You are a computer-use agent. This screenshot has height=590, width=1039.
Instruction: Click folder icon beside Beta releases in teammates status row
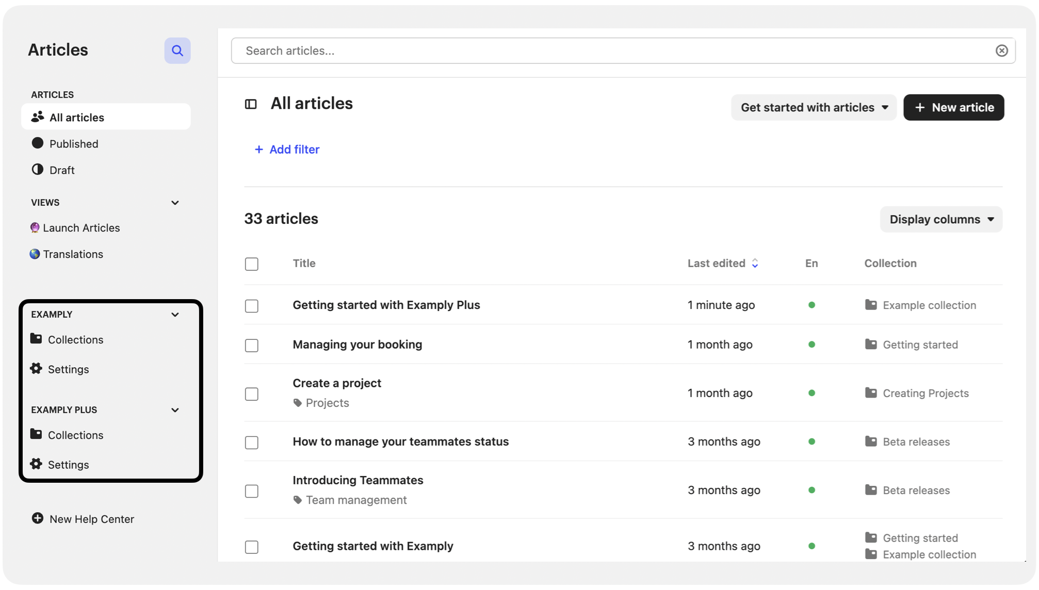871,441
